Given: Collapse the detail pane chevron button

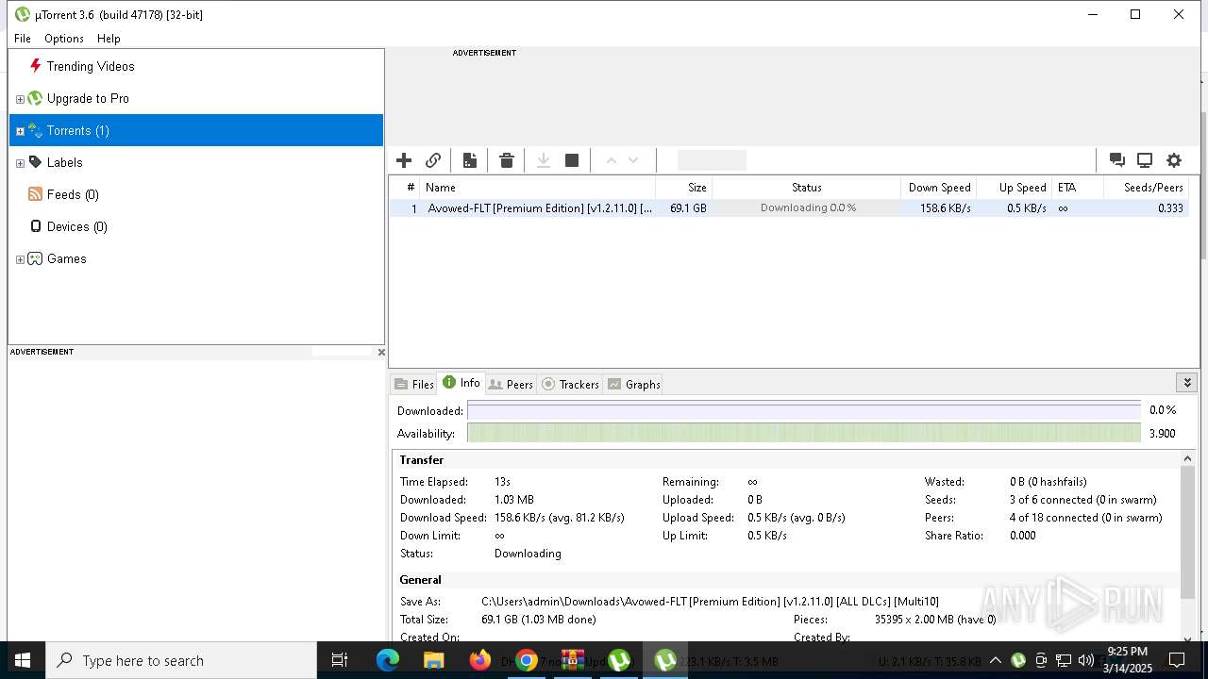Looking at the screenshot, I should 1187,383.
